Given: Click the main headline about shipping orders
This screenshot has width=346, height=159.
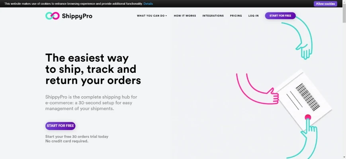Looking at the screenshot, I should pyautogui.click(x=93, y=69).
